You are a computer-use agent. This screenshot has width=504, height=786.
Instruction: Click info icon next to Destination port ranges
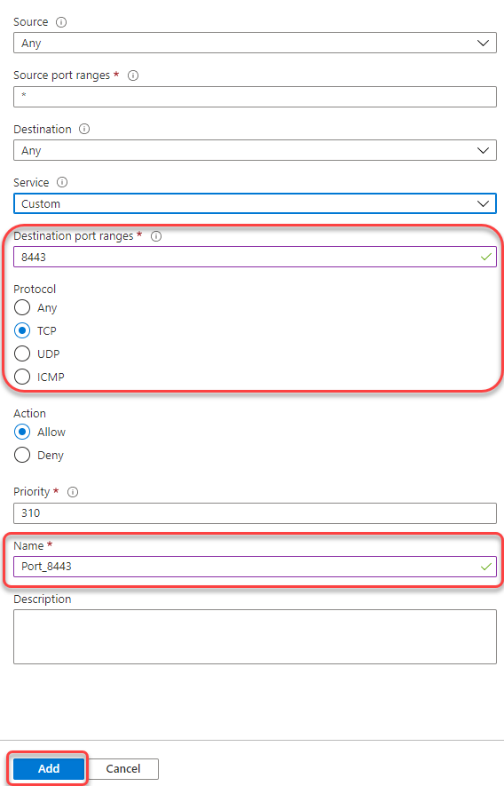click(156, 236)
